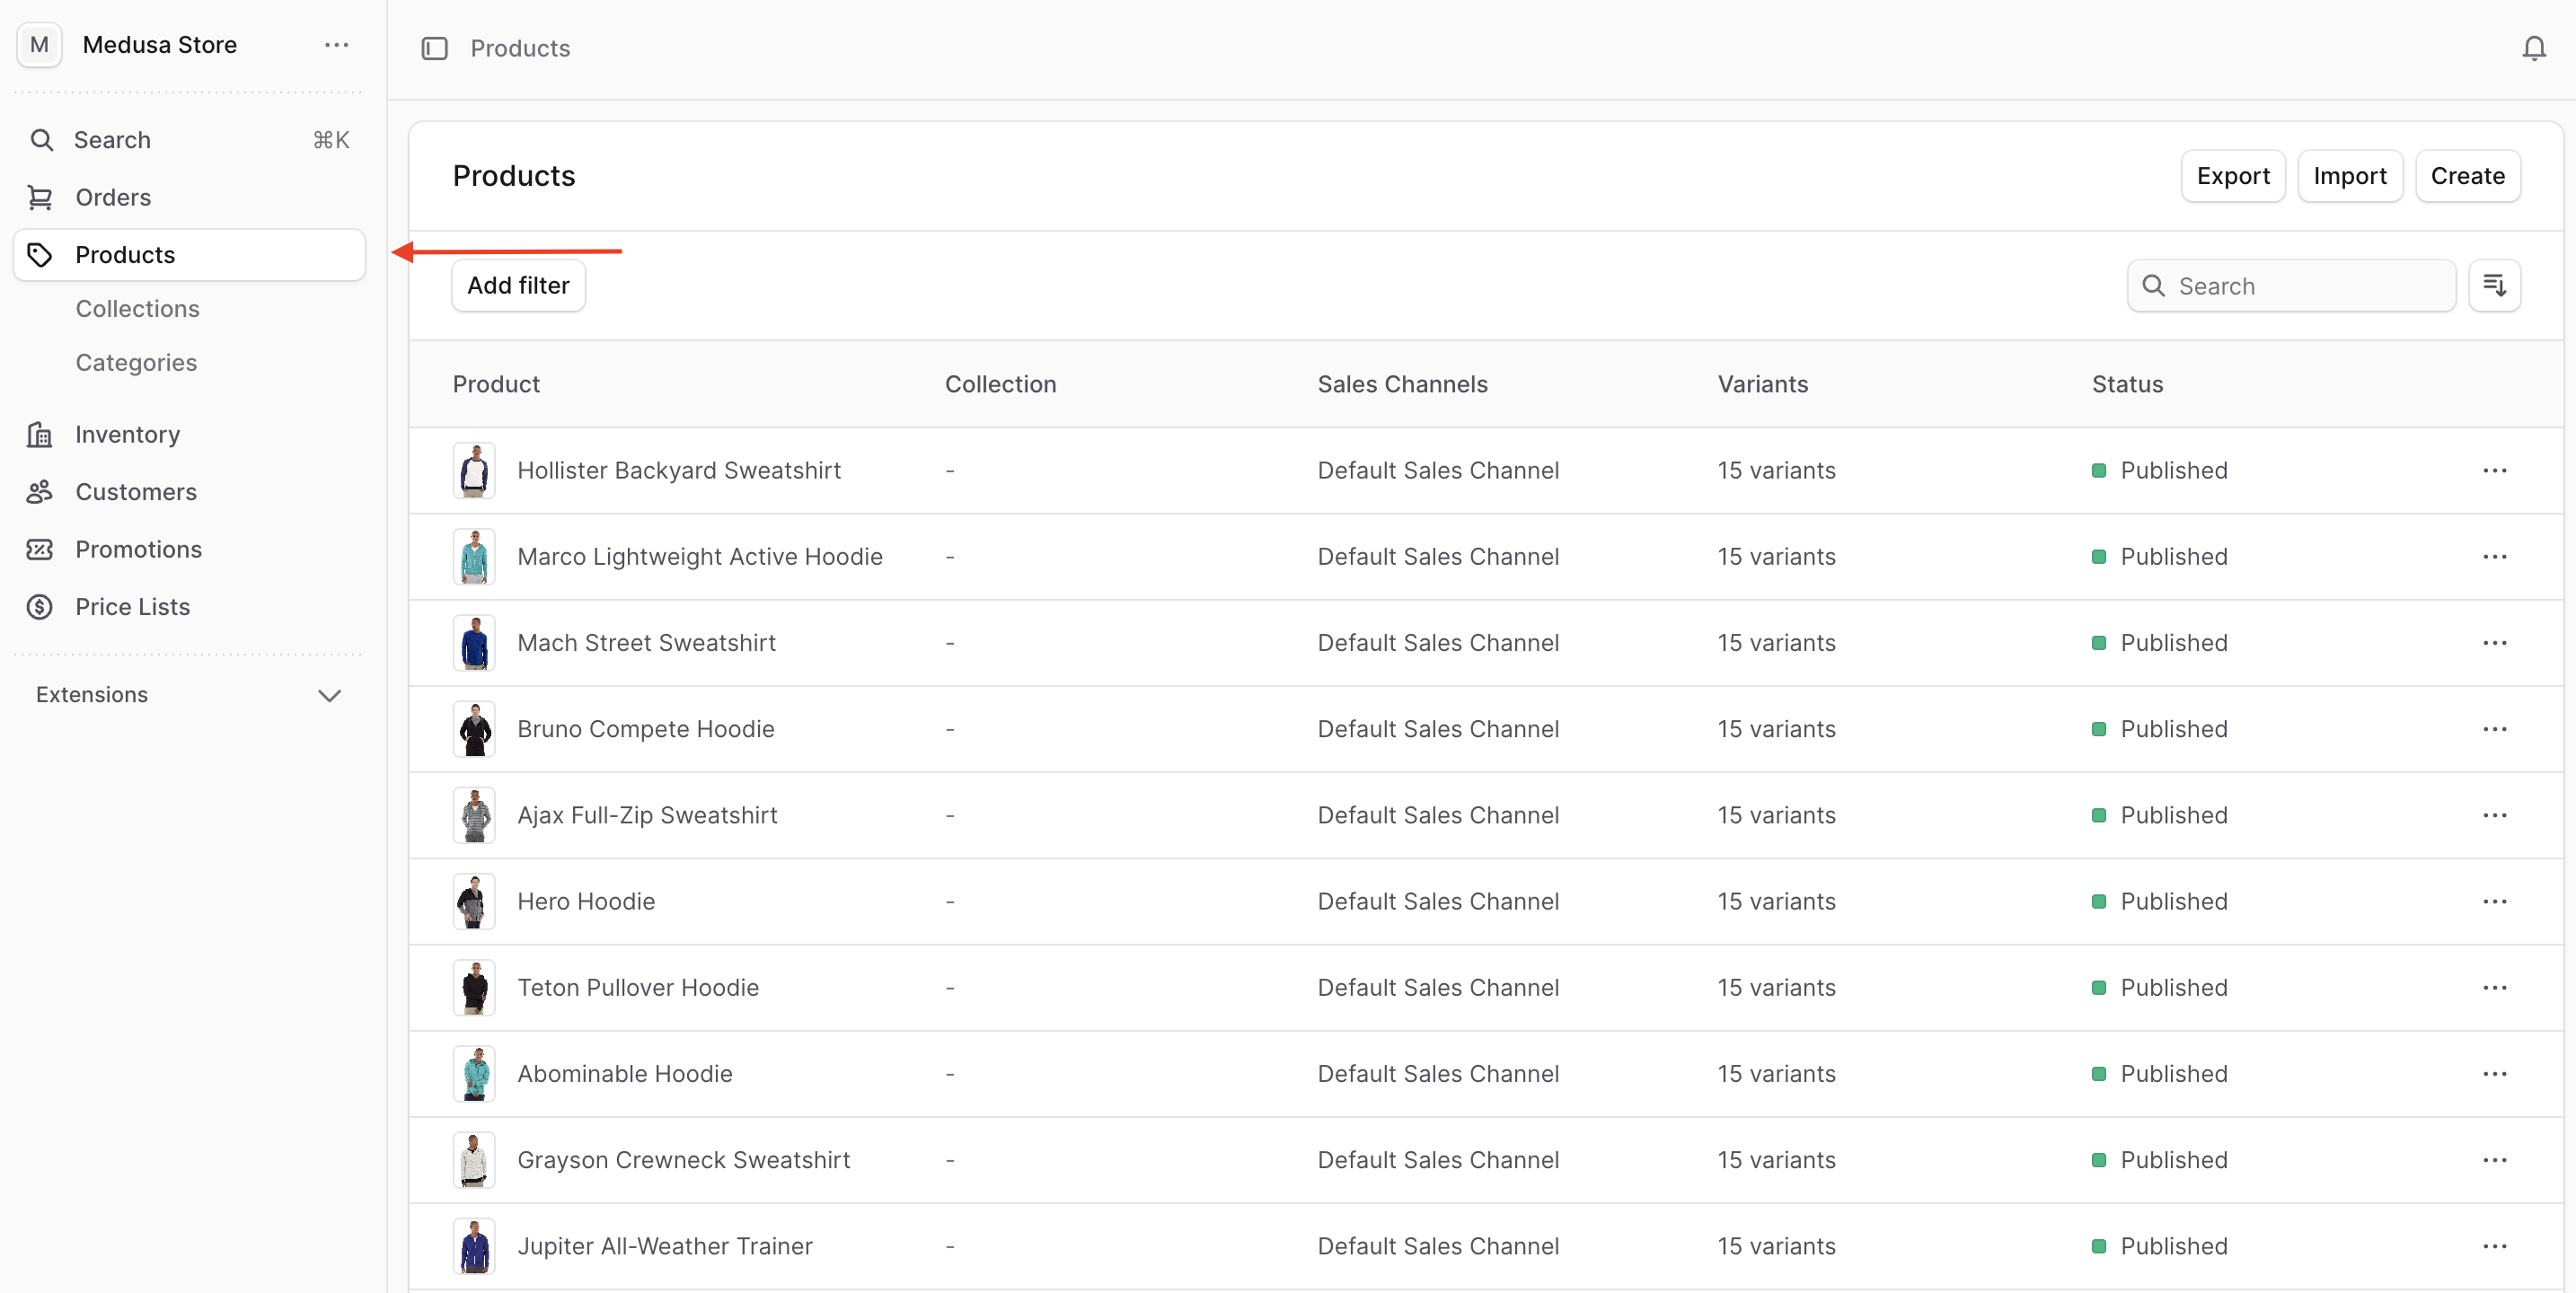Open the Categories section

pyautogui.click(x=136, y=362)
